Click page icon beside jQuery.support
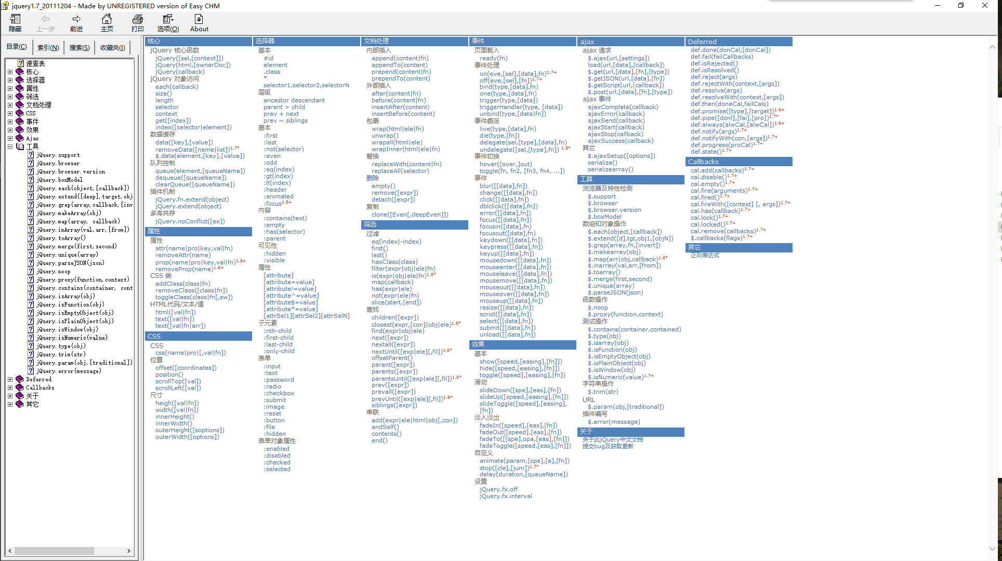 coord(31,155)
